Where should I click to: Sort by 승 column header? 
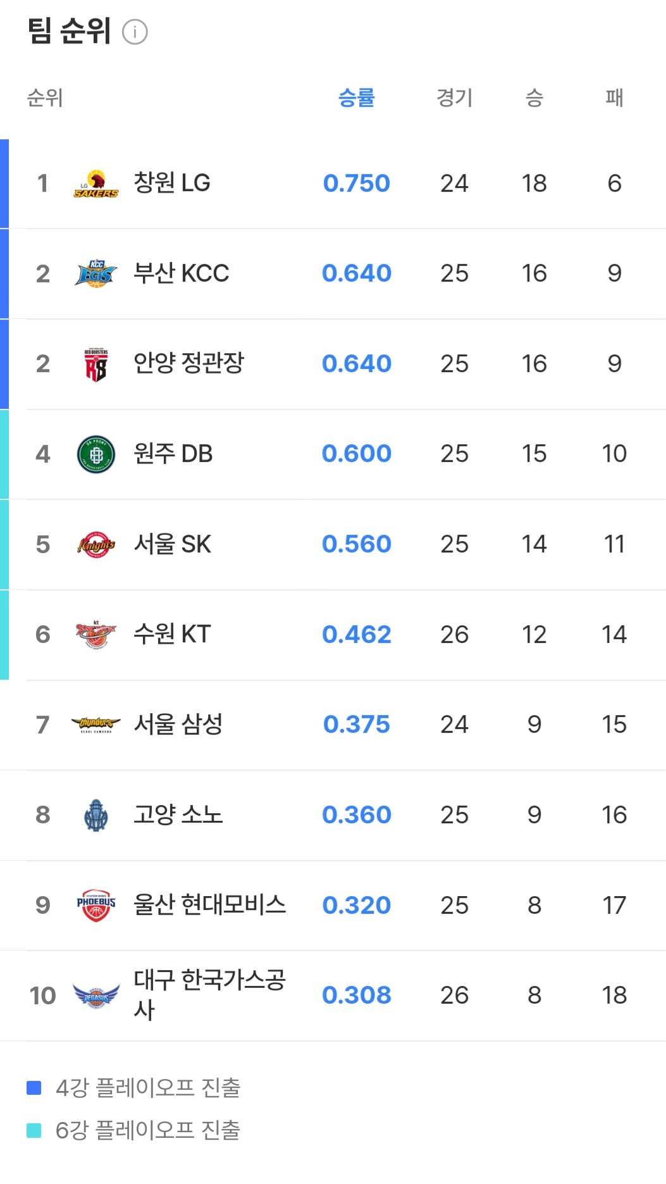(x=534, y=97)
